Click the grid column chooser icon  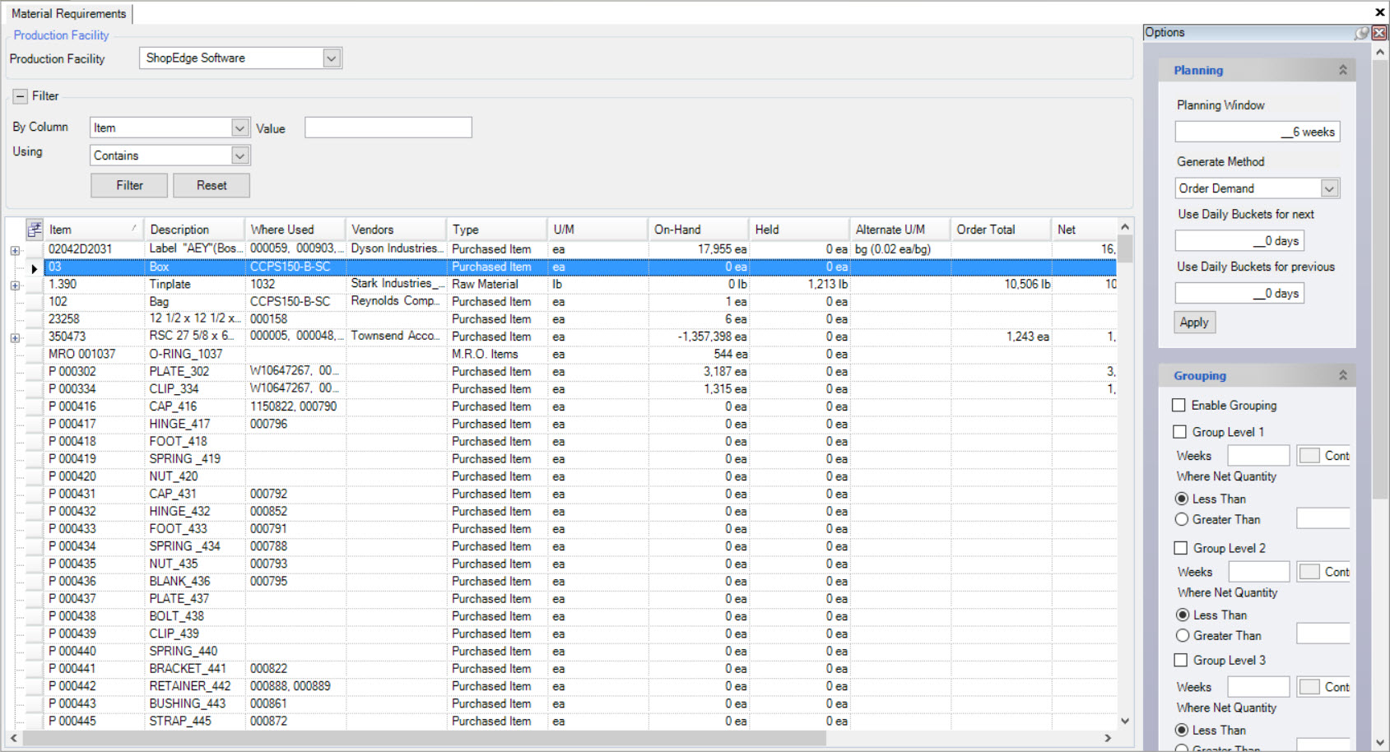(35, 230)
